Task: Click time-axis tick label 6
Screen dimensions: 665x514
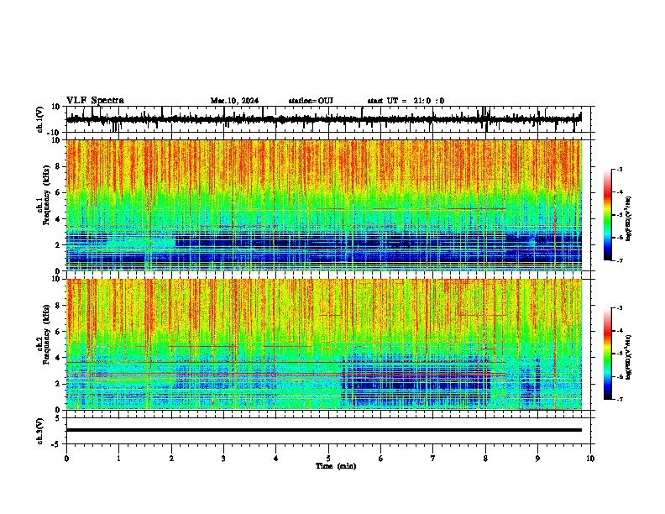Action: coord(381,459)
